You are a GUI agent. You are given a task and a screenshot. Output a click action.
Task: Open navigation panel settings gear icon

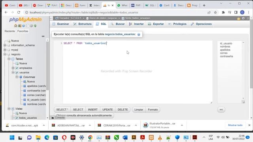point(31,26)
